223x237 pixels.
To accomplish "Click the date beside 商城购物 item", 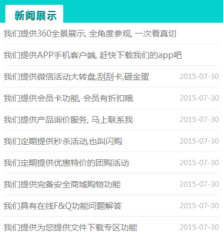I will click(x=199, y=184).
